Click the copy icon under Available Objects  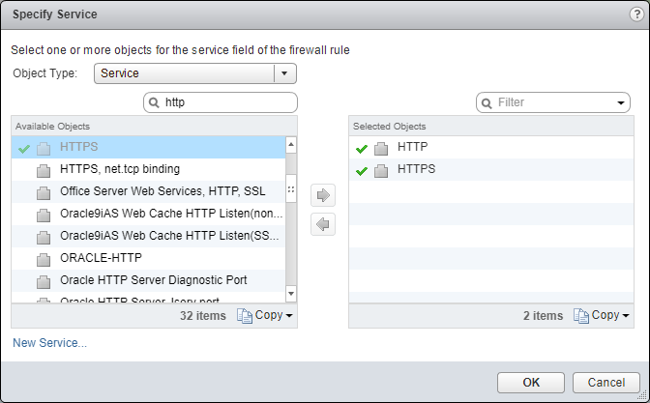tap(245, 315)
